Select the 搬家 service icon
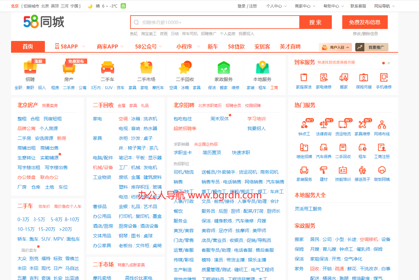The height and width of the screenshot is (280, 419). pos(344,77)
